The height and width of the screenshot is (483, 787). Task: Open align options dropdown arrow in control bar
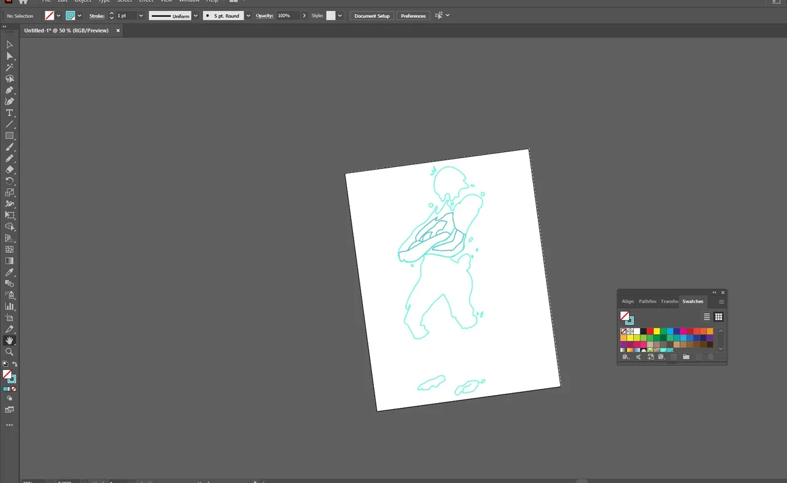[448, 15]
